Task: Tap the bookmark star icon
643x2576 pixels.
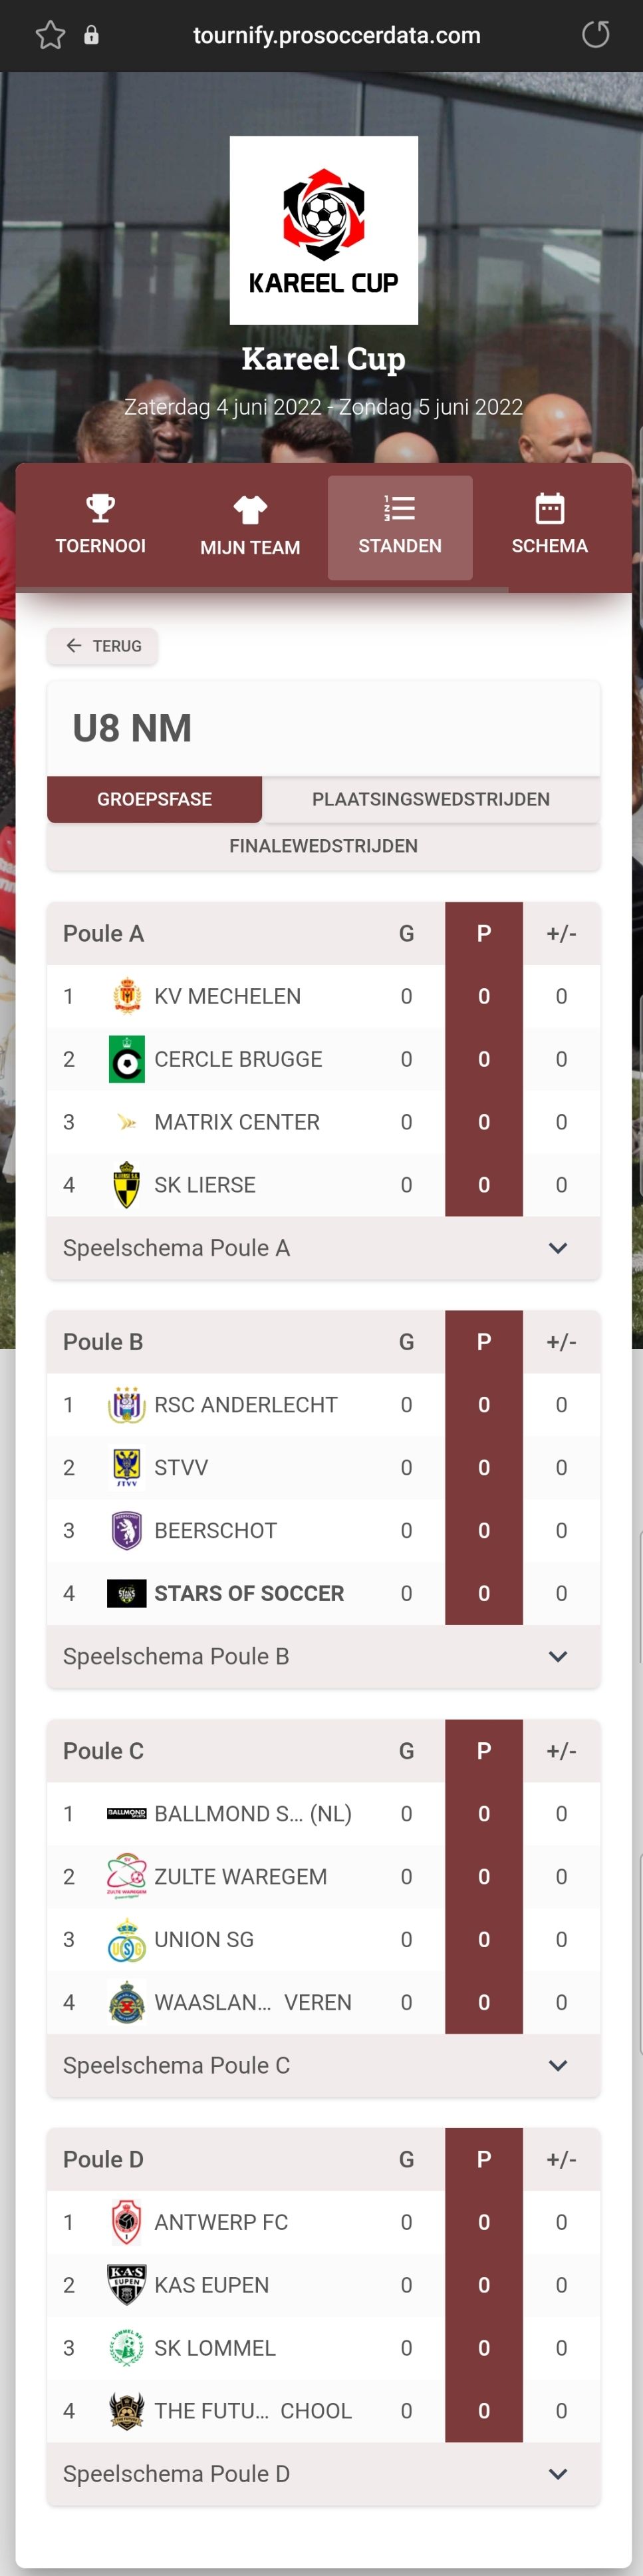Action: coord(50,36)
